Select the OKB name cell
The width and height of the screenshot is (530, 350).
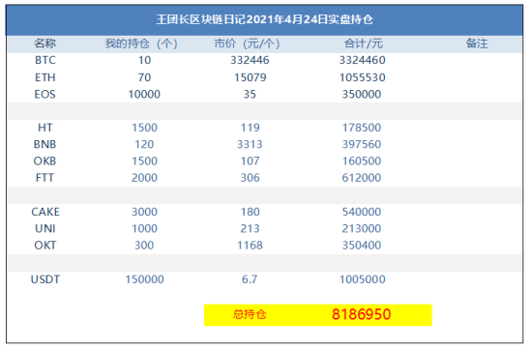pos(44,160)
